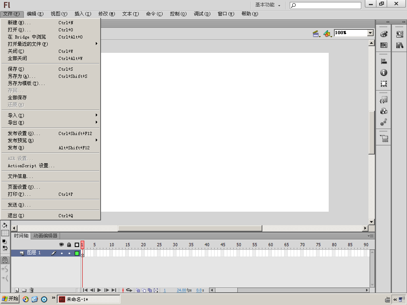
Task: Click the swap colors icon
Action: [5, 248]
